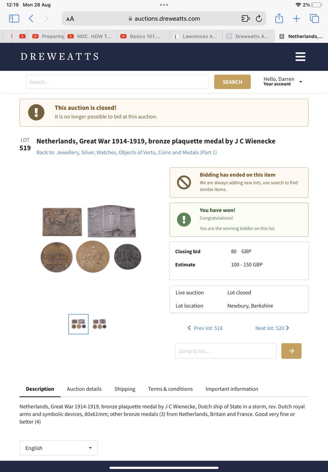
Task: Open the Shipping tab
Action: (125, 389)
